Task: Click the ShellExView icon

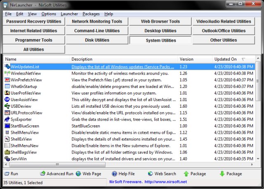Action: pos(7,139)
